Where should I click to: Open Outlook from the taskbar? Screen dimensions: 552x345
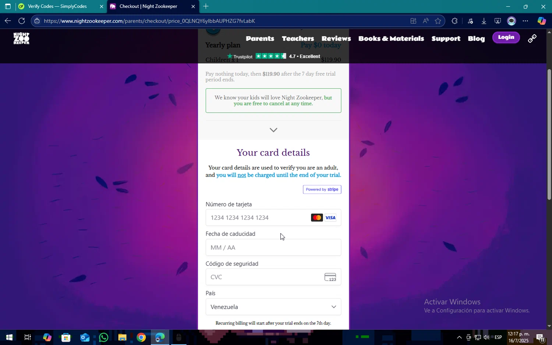tap(85, 337)
